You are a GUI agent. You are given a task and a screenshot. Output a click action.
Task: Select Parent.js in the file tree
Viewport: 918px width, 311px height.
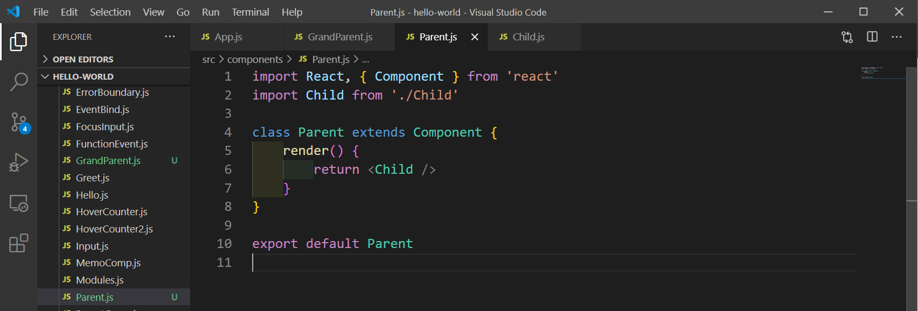tap(114, 297)
